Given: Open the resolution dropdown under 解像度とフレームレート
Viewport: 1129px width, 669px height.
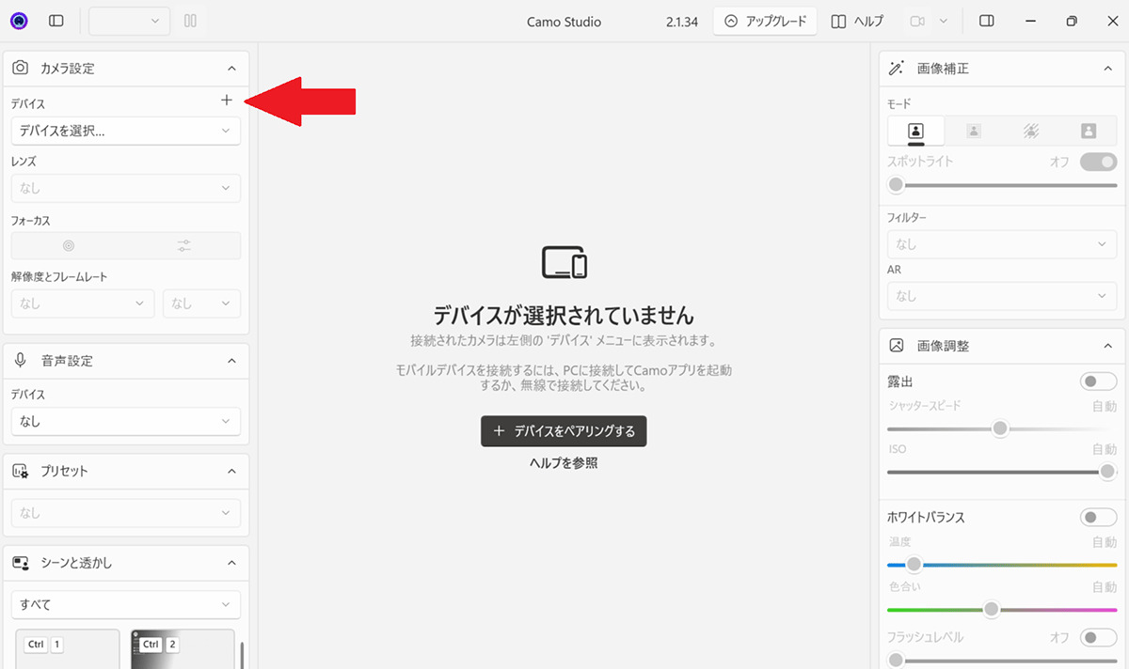Looking at the screenshot, I should coord(83,303).
